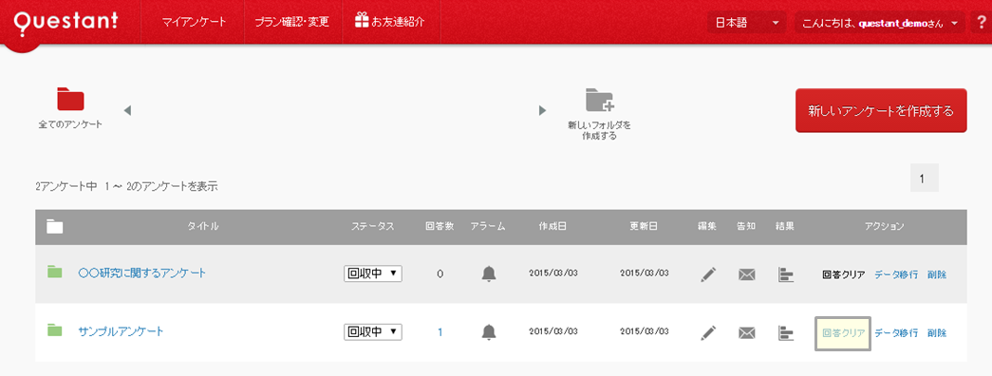Click the envelope icon for ○○研究に関するアンケート

tap(747, 274)
